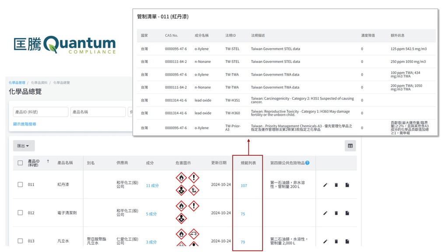The image size is (448, 252).
Task: Click the 產品名稱 search input field
Action: tap(98, 112)
